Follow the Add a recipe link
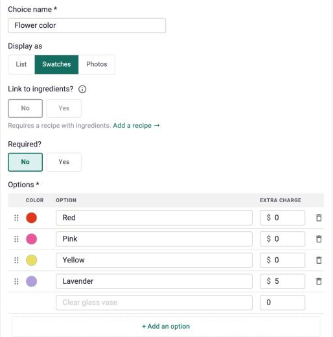The height and width of the screenshot is (337, 333). [x=136, y=126]
